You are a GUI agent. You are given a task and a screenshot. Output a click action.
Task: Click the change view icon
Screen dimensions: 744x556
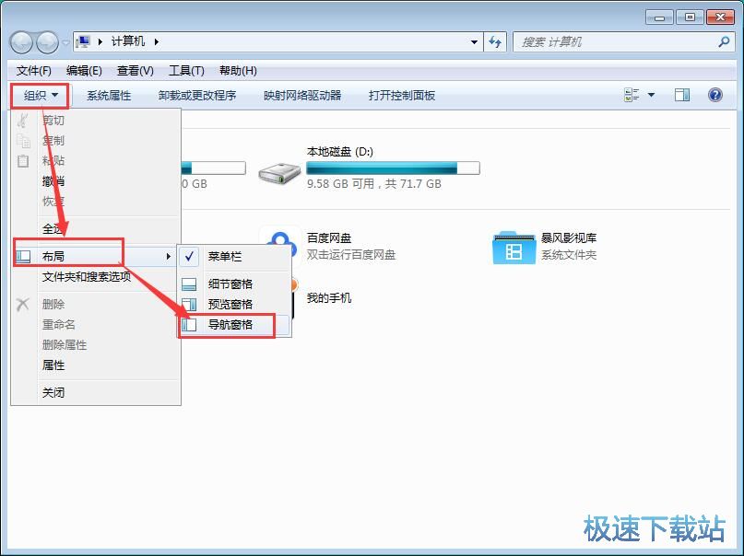click(632, 95)
